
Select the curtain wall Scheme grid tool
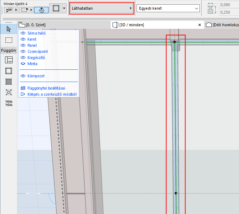pos(9,60)
